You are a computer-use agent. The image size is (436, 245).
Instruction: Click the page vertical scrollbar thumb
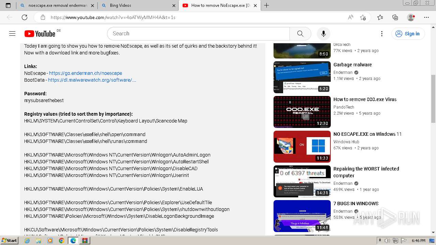tap(433, 99)
